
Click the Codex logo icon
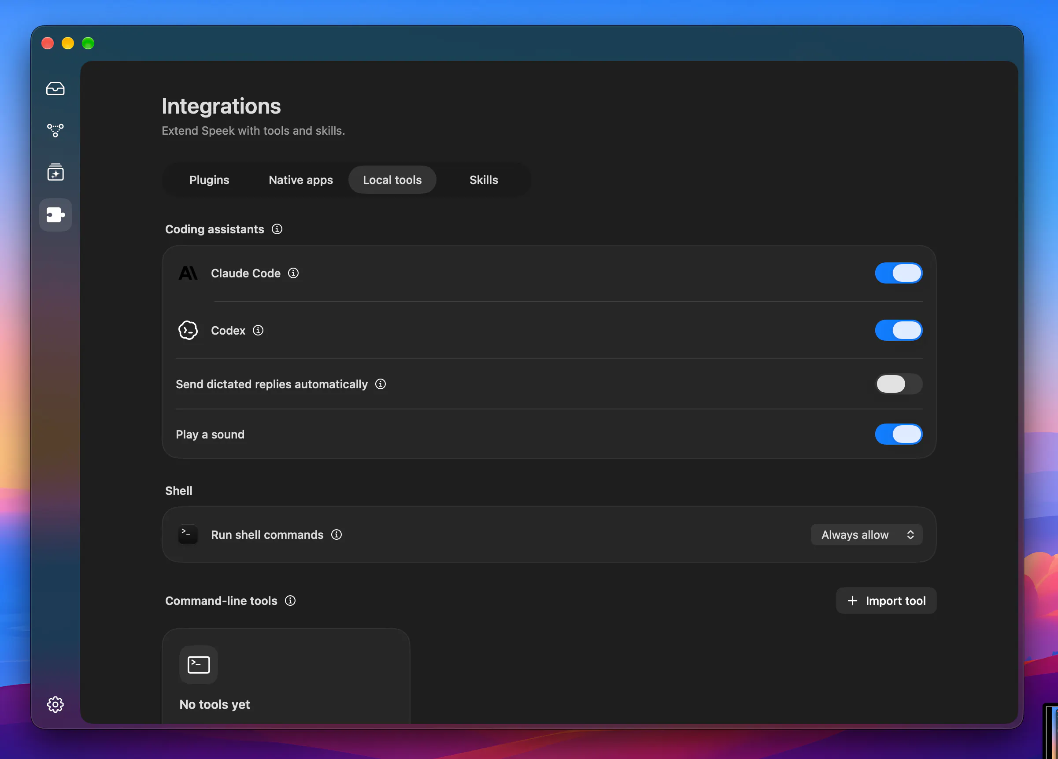click(188, 331)
